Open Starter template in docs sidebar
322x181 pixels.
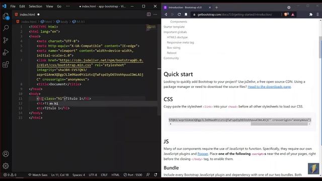click(x=174, y=27)
